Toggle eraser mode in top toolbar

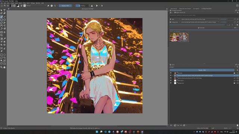(x=48, y=6)
